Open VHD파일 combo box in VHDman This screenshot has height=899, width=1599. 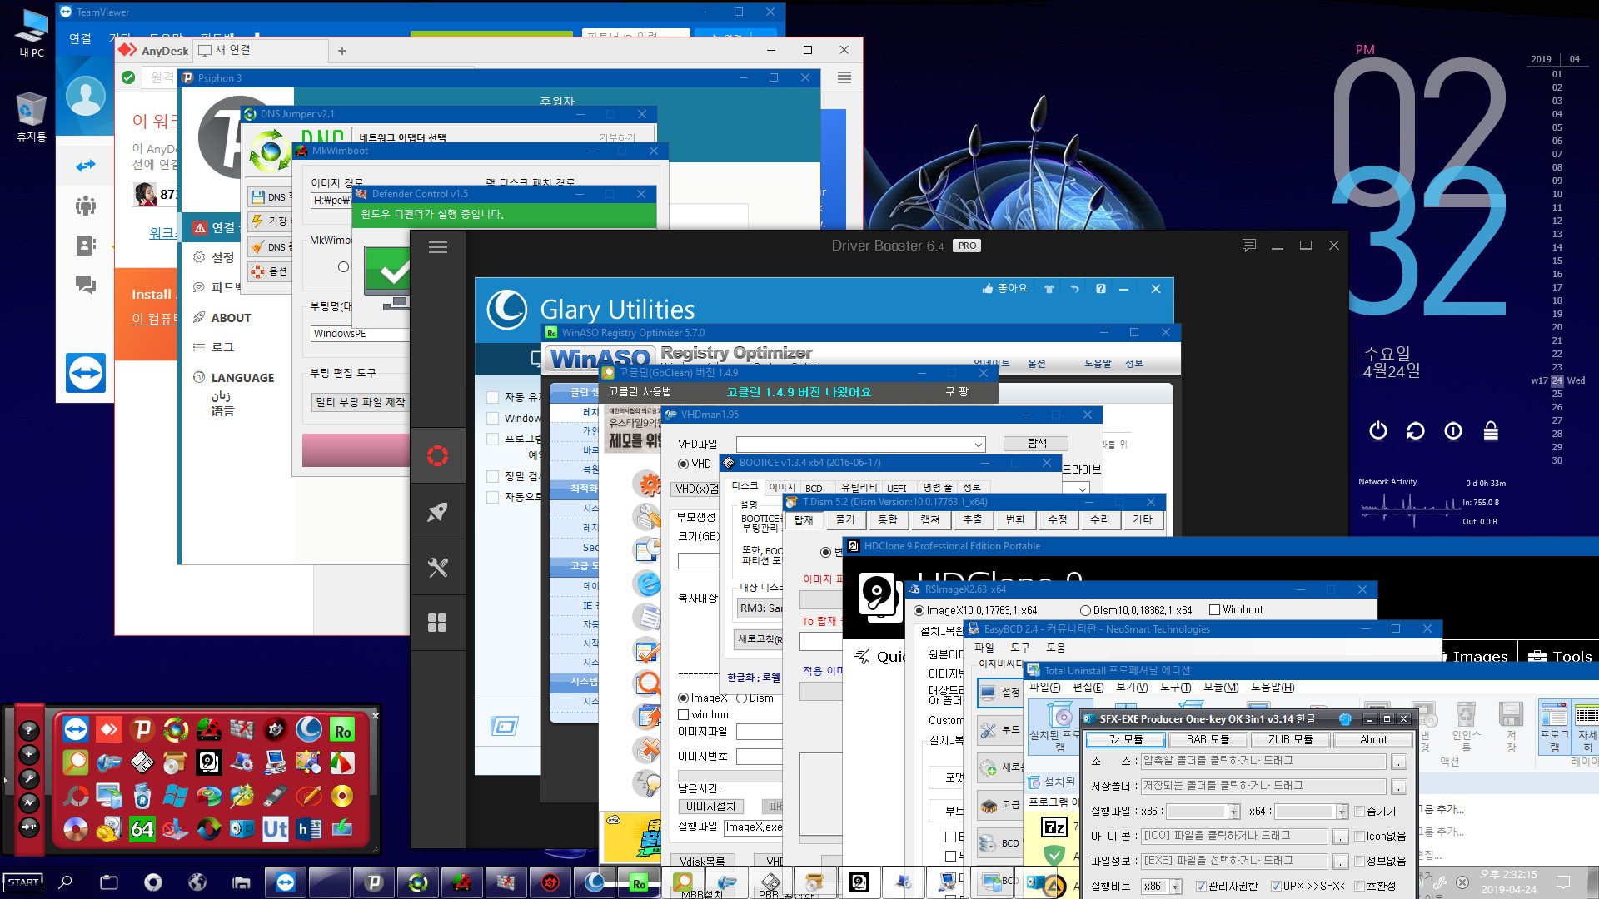(x=860, y=445)
